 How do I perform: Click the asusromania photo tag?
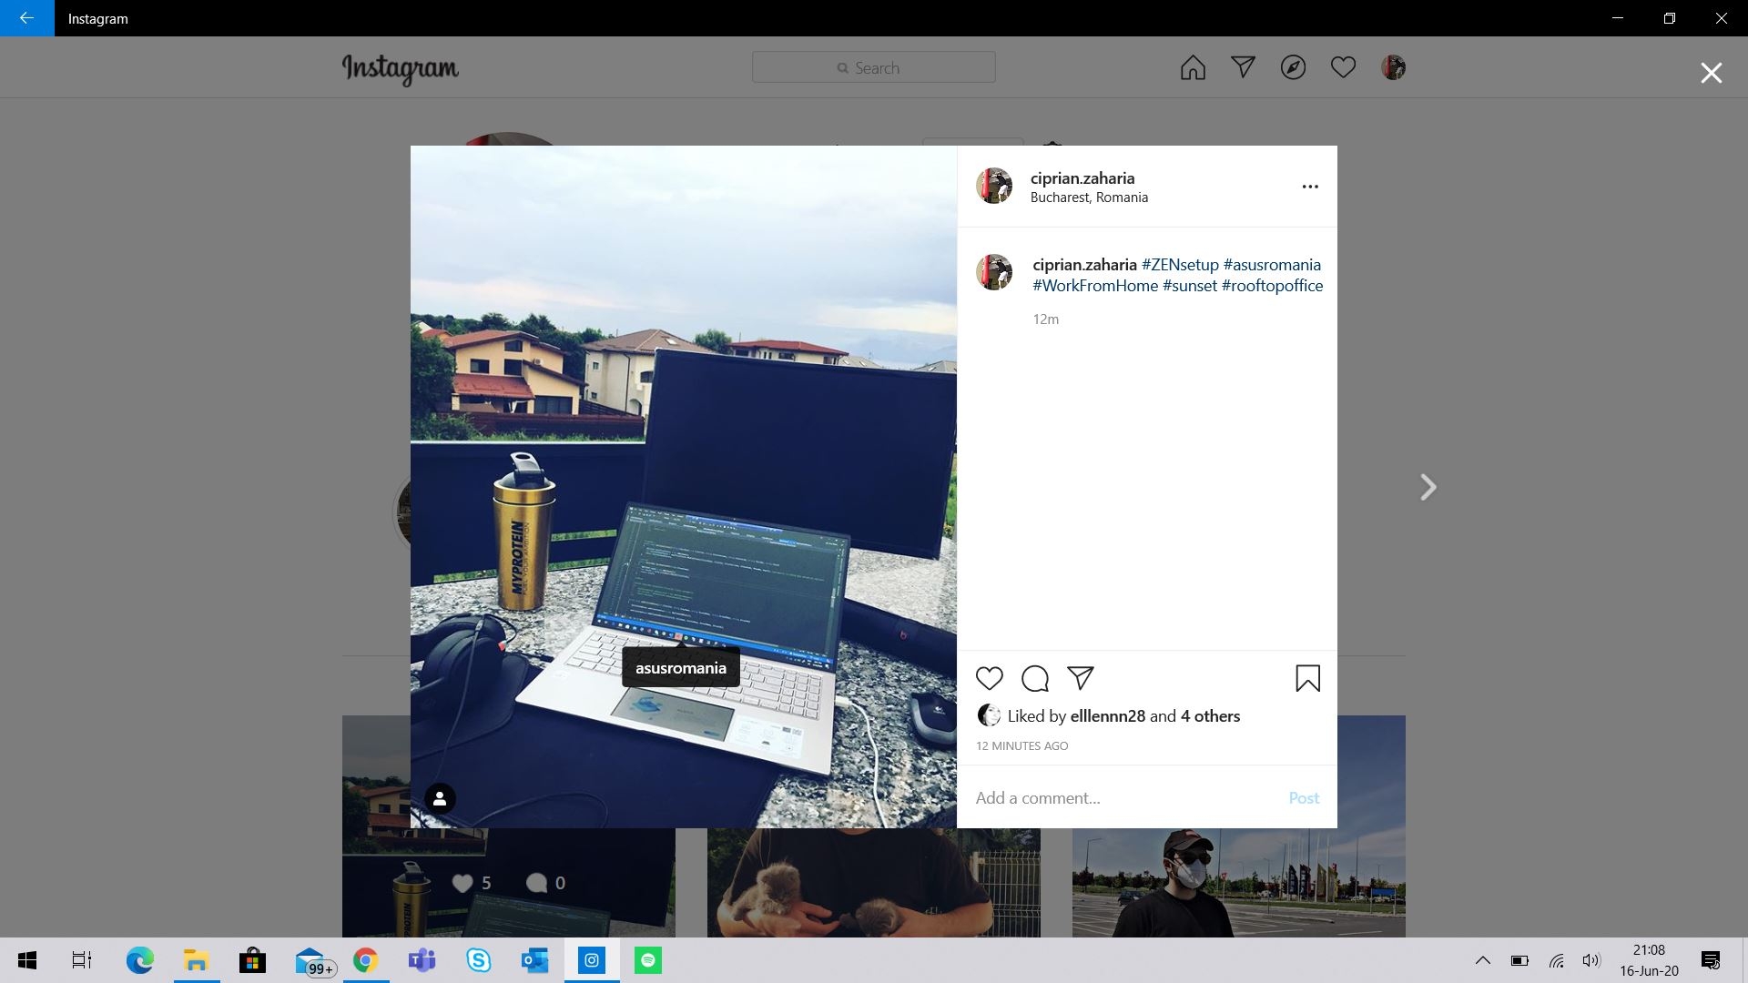(681, 668)
